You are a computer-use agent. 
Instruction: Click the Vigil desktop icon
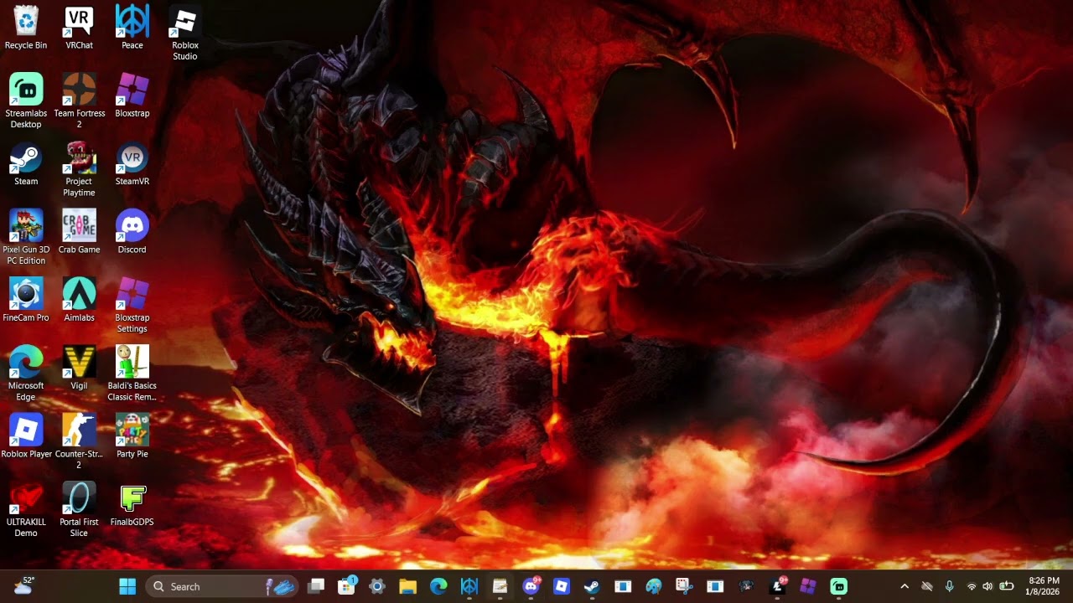tap(79, 368)
